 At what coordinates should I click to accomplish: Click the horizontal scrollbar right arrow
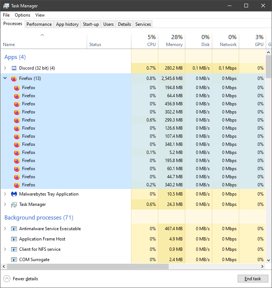click(x=262, y=266)
